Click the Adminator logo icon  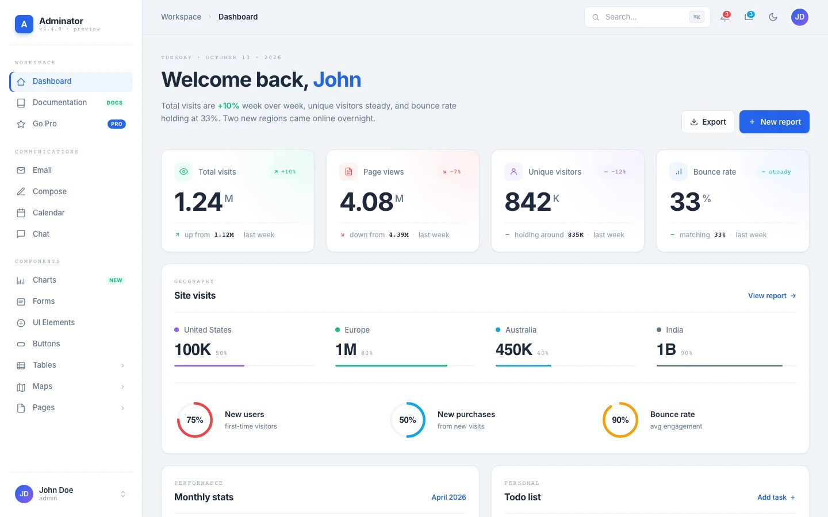click(24, 24)
